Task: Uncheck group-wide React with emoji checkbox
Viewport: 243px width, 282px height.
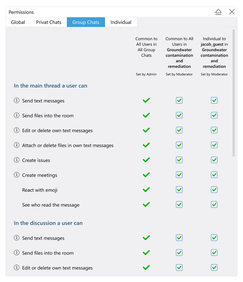Action: coord(179,190)
